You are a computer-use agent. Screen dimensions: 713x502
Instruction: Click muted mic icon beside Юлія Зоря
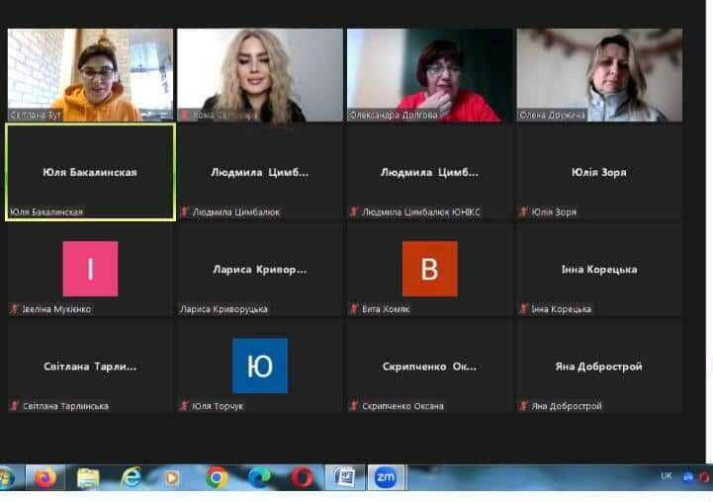point(523,211)
